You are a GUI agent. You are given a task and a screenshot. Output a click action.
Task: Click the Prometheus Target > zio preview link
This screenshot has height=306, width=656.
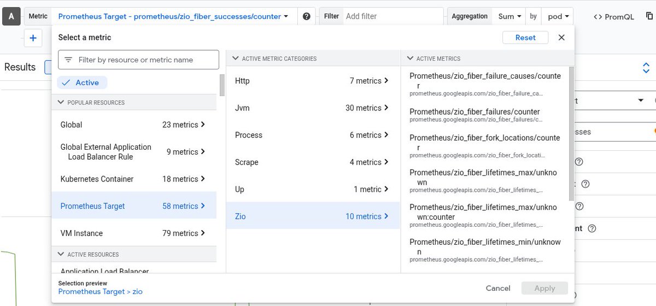(100, 292)
